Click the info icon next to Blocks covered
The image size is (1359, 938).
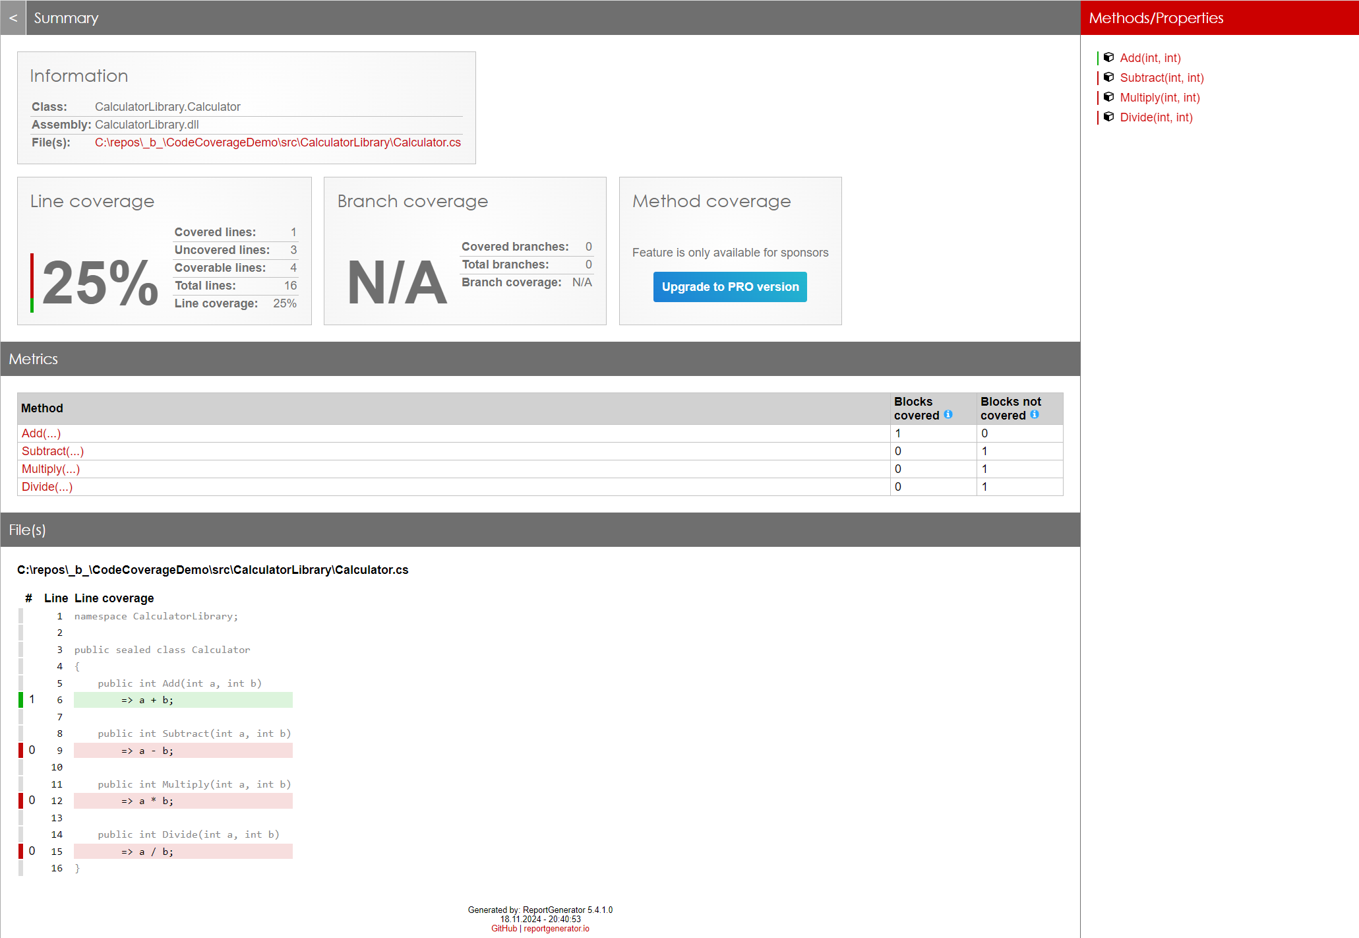coord(948,414)
